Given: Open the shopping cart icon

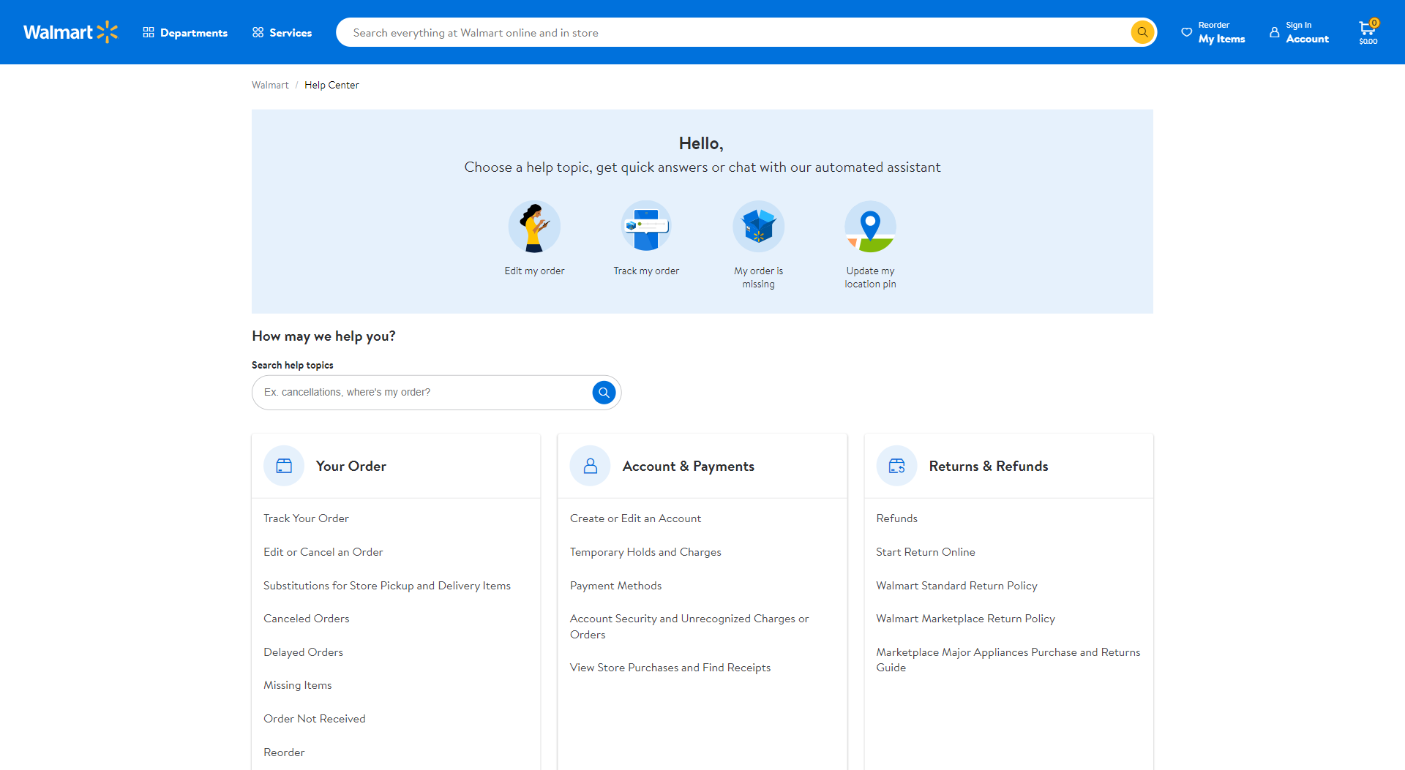Looking at the screenshot, I should click(1368, 32).
